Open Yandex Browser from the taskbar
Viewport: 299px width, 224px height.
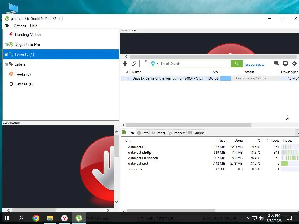[x=65, y=218]
